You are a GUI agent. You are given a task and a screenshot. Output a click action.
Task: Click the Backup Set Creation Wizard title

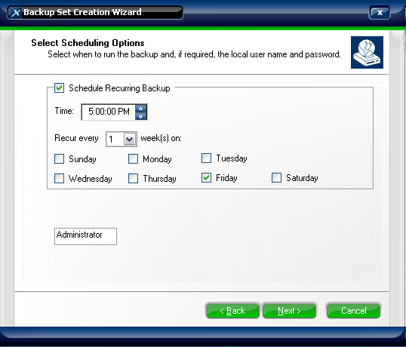coord(82,12)
